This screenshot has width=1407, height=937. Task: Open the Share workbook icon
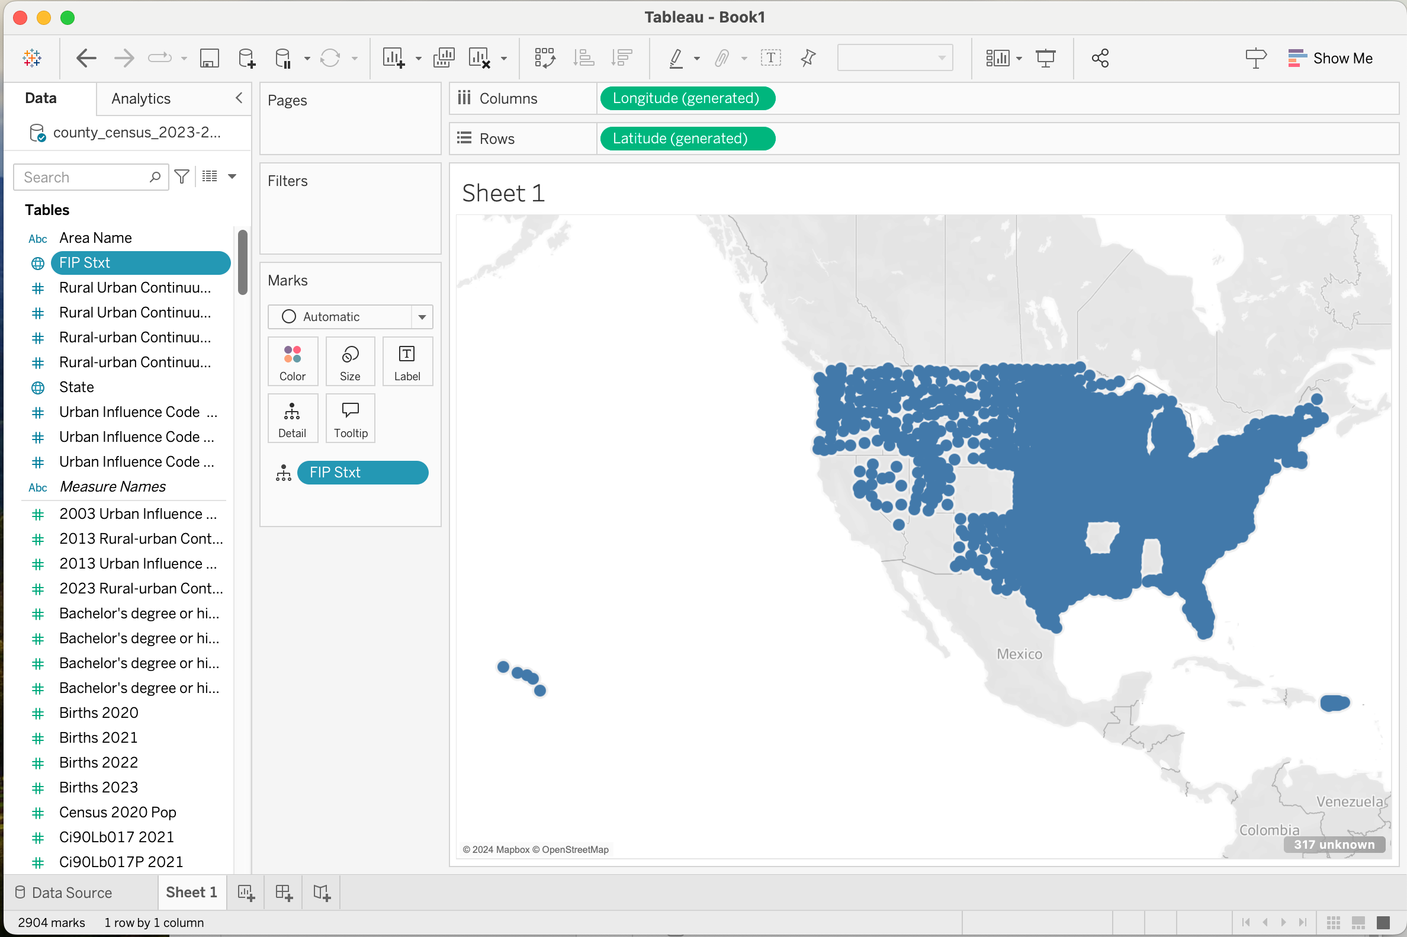[1100, 58]
